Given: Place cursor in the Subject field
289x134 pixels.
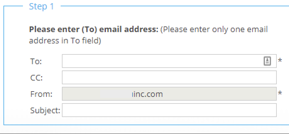Looking at the screenshot, I should point(169,110).
